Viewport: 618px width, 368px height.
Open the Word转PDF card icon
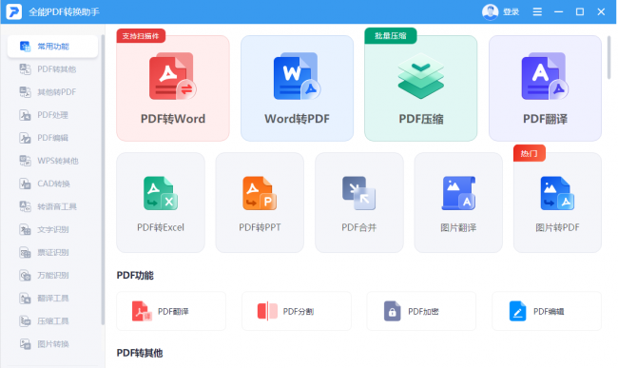pyautogui.click(x=297, y=76)
